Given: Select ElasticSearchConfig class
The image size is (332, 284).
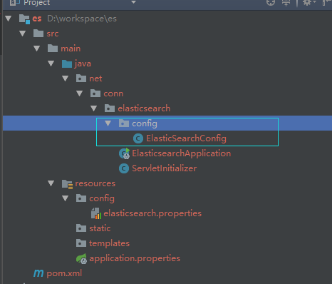Looking at the screenshot, I should point(186,138).
